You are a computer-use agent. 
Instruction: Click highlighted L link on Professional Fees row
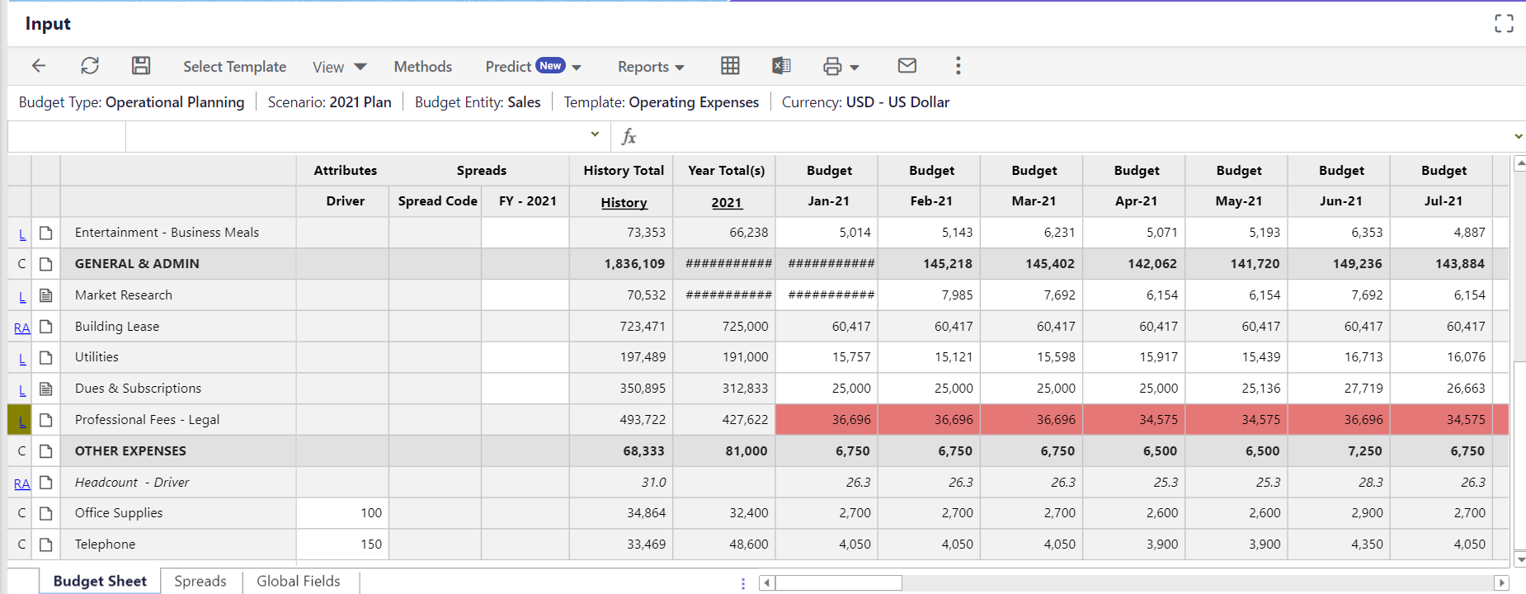[x=22, y=422]
